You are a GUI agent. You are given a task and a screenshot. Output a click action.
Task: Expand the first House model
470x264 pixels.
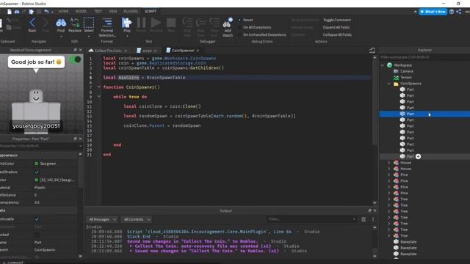coord(389,163)
